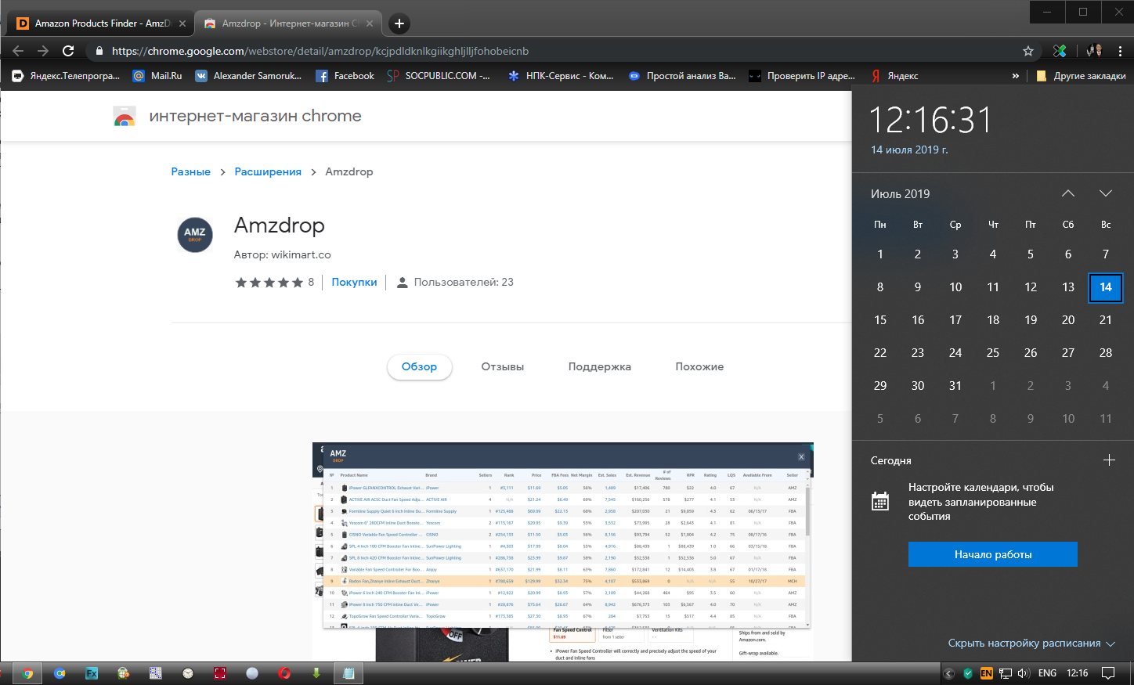This screenshot has width=1134, height=685.
Task: Close the Amazon Products Finder tab
Action: pos(182,23)
